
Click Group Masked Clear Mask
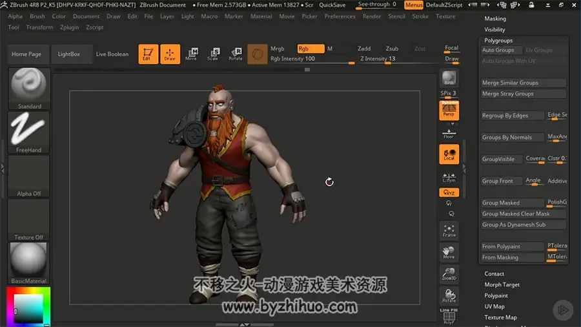(523, 214)
